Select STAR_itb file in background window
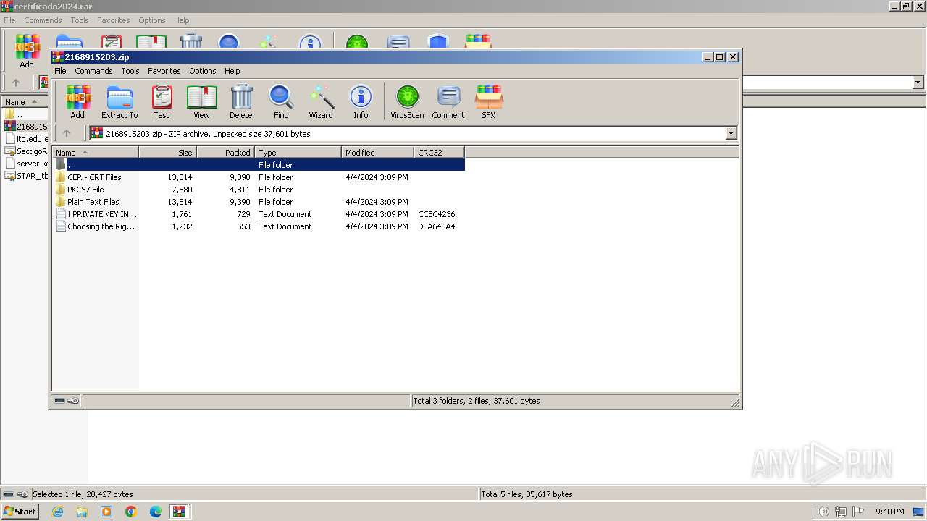 (x=26, y=176)
